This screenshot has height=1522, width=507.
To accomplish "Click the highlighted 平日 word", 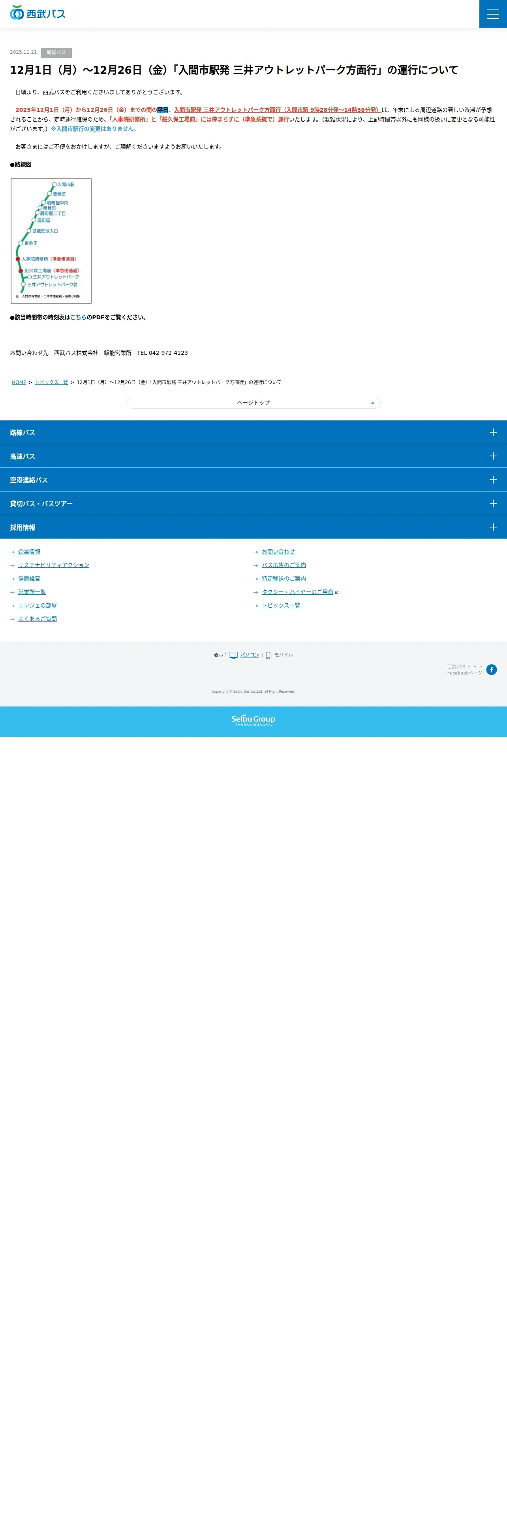I will [162, 110].
